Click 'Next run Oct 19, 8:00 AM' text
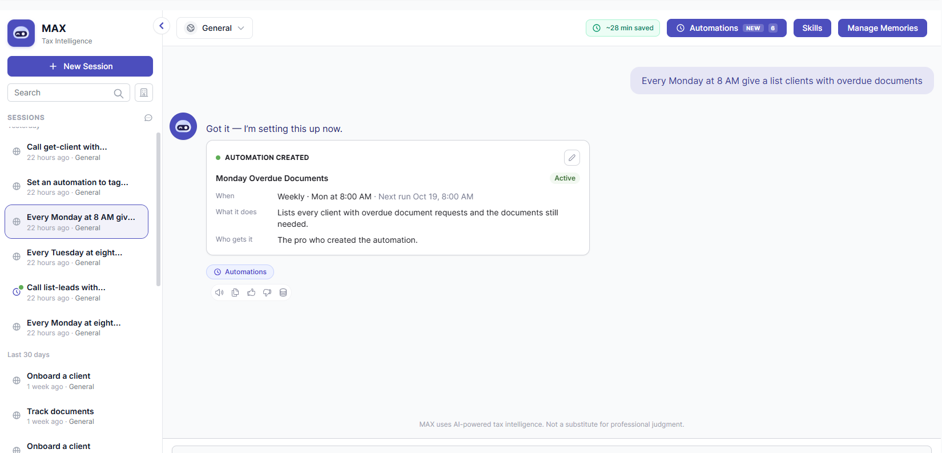 426,197
